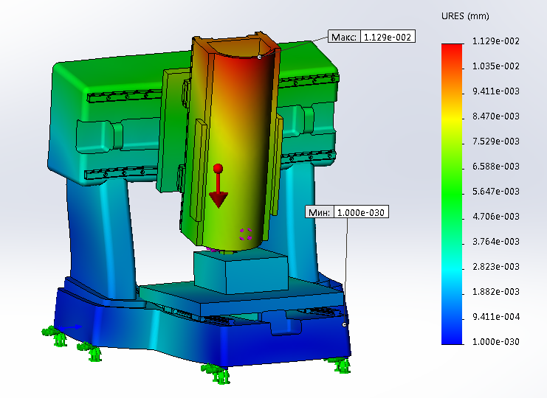Screen dimensions: 547x398
Task: Select the blue coordinate arrow at base corner
Action: (70, 327)
